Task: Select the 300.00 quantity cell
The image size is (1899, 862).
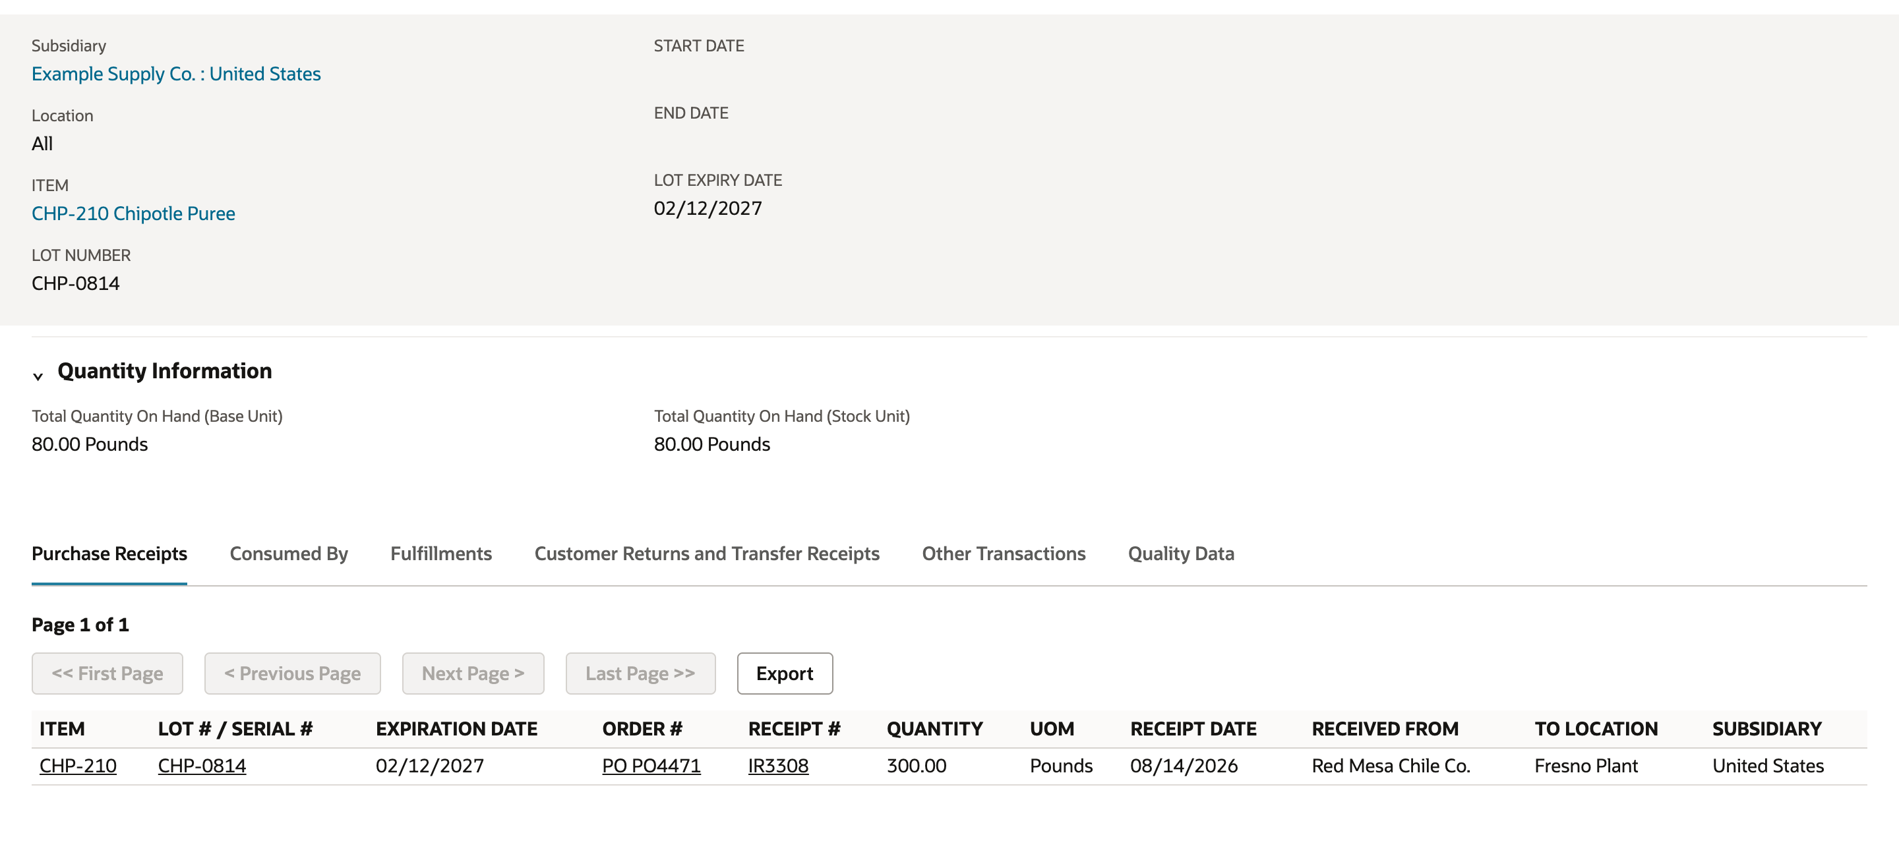Action: coord(917,766)
